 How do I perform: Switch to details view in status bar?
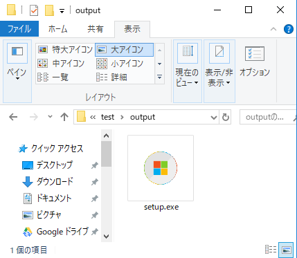click(271, 250)
